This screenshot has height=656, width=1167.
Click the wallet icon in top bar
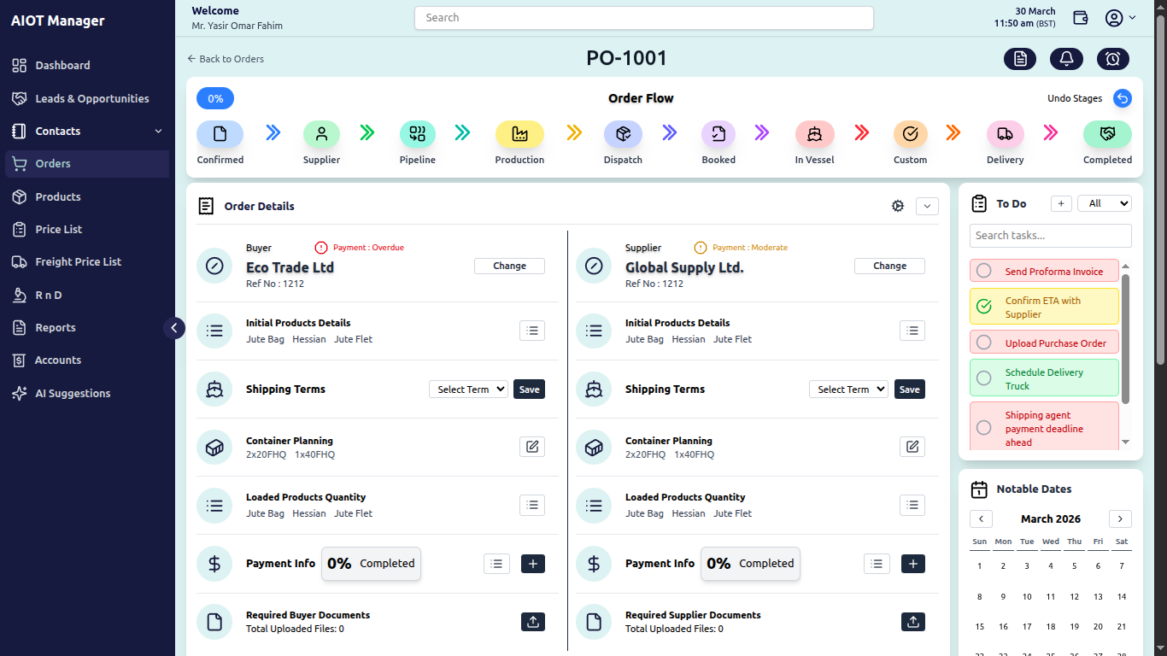[1081, 18]
